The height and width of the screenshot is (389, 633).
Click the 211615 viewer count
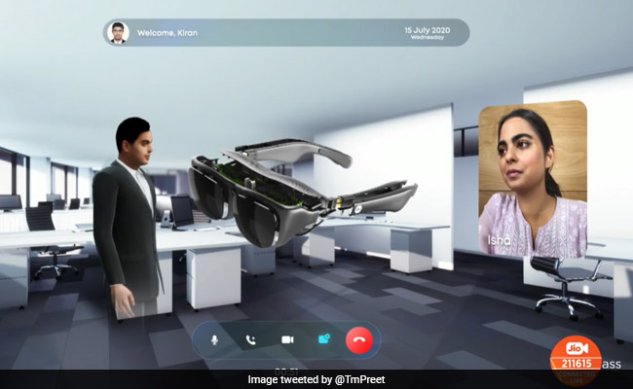577,364
